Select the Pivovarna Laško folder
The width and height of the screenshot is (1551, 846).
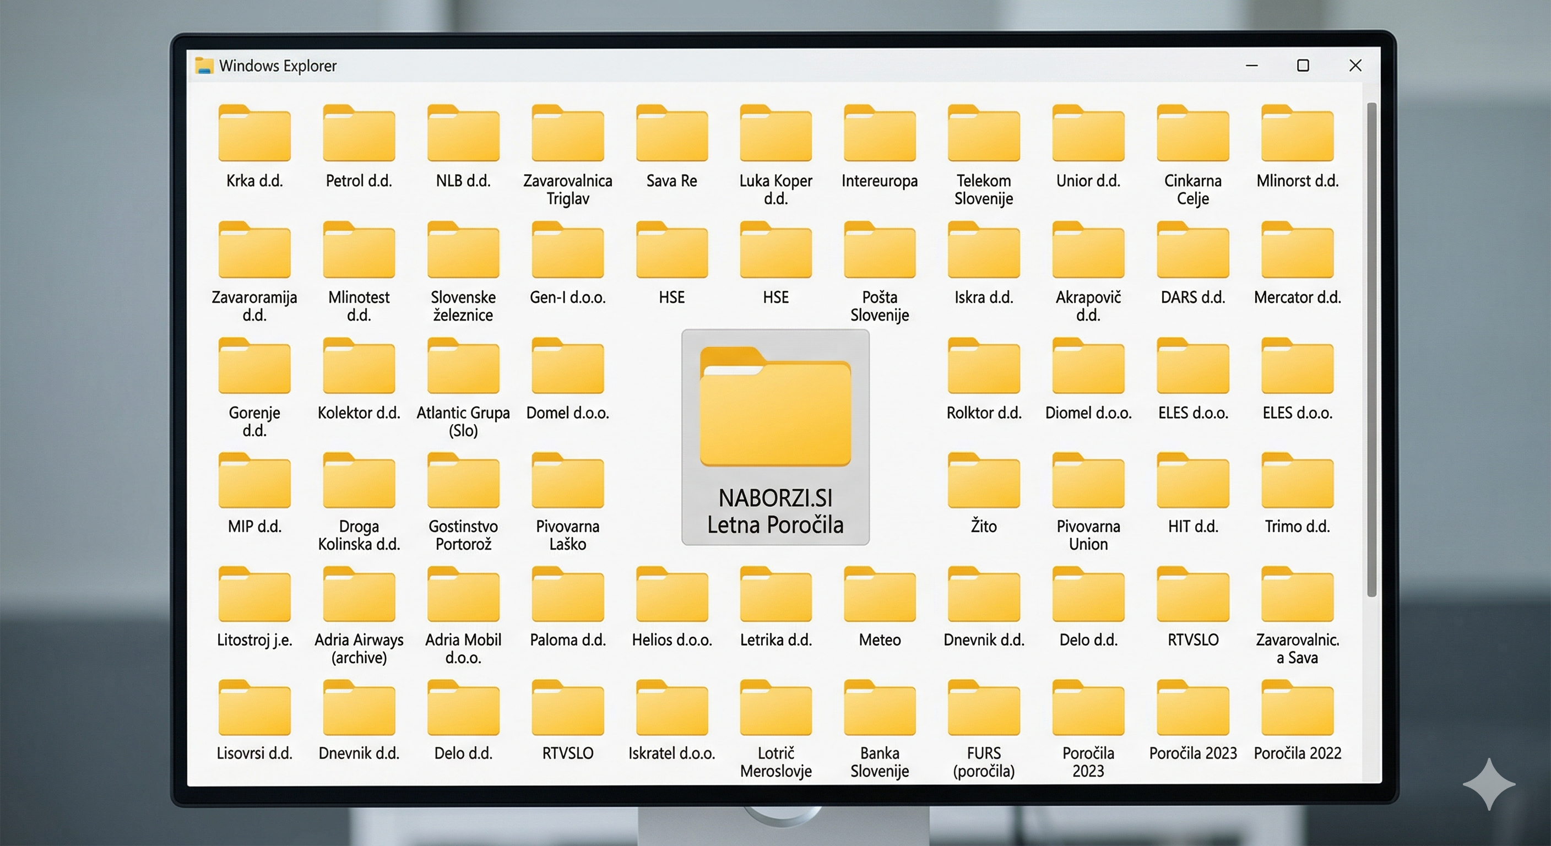click(567, 482)
